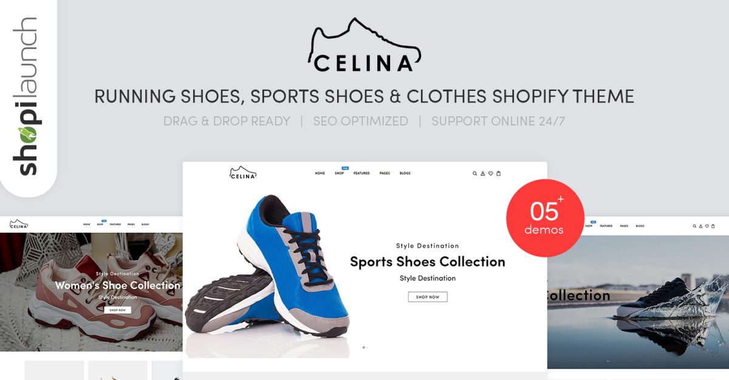Click the Celina logo in center demo header
The height and width of the screenshot is (380, 729).
243,173
